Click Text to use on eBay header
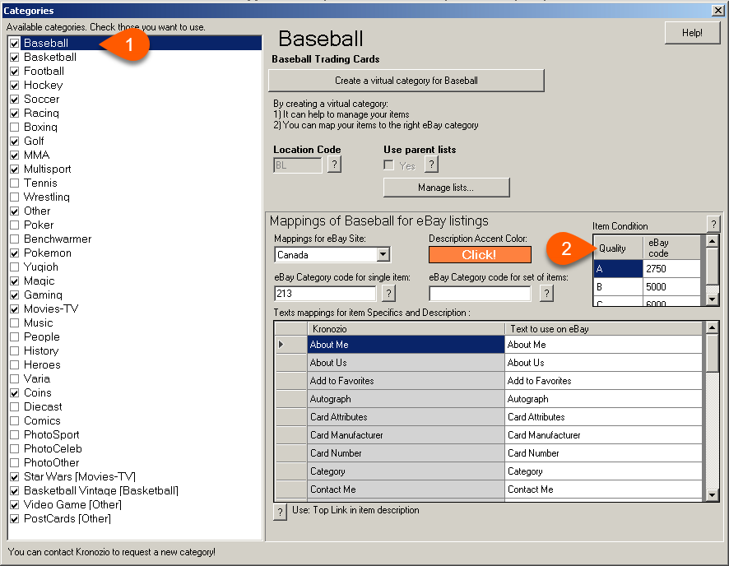Screen dimensions: 729x566 tap(603, 329)
